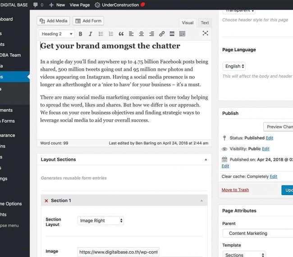
Task: Click the UnderConstruction gear icon
Action: [x=97, y=5]
